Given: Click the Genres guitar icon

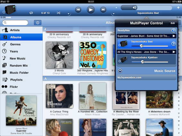Looking at the screenshot, I should click(4, 44).
